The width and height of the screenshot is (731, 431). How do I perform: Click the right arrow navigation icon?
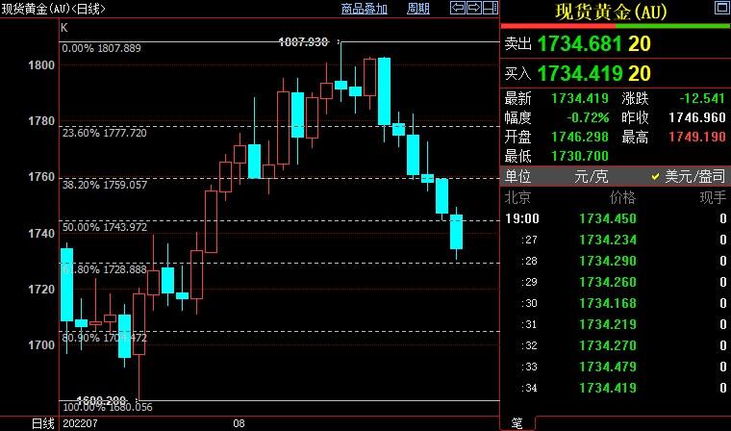click(x=474, y=9)
